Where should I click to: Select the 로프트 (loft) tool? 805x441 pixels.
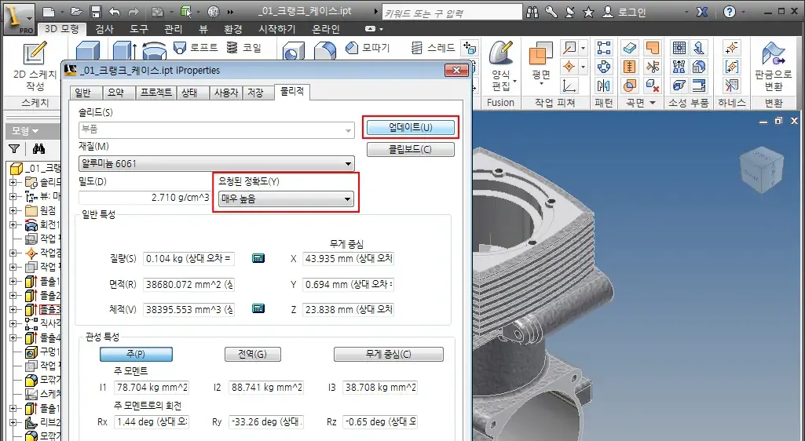196,48
